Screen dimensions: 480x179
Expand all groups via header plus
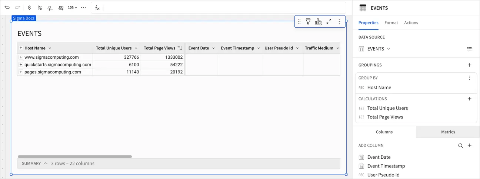point(21,48)
